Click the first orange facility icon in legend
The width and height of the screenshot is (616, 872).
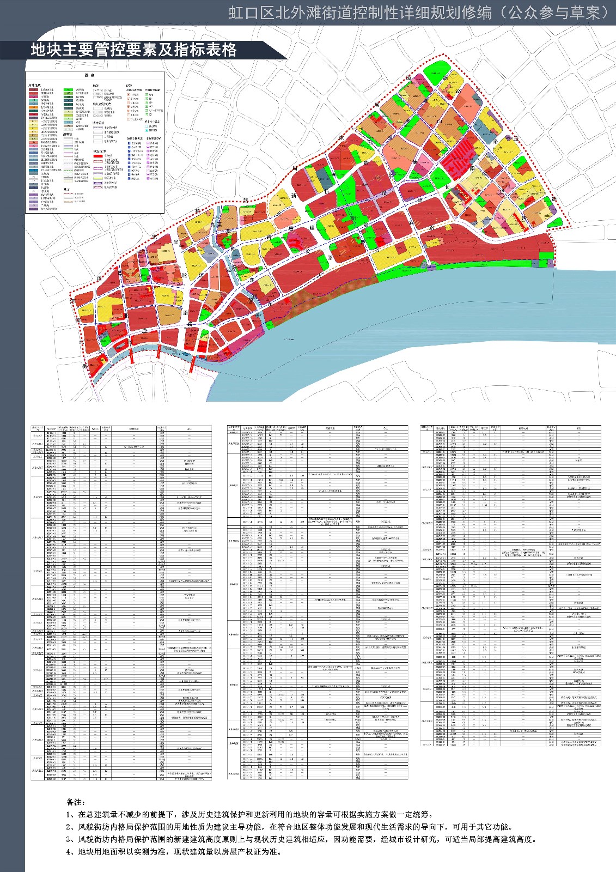(x=128, y=94)
